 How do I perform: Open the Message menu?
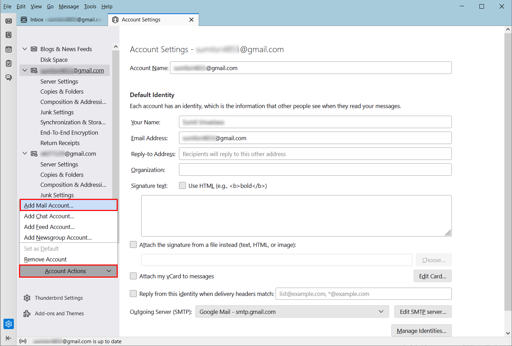tap(69, 7)
